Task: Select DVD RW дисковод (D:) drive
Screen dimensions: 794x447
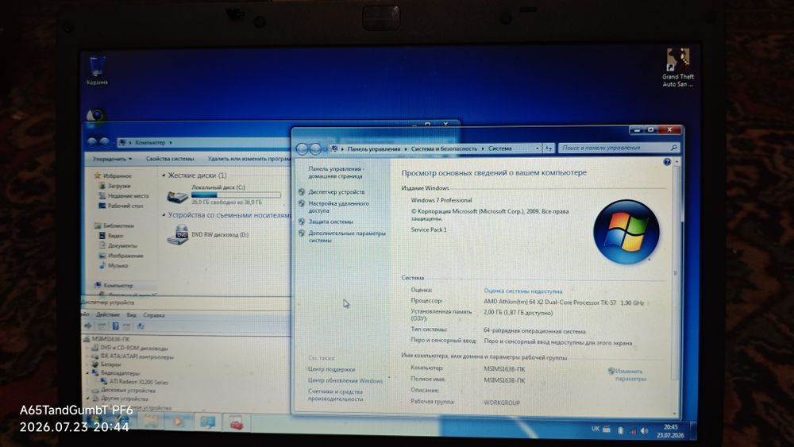Action: (207, 235)
